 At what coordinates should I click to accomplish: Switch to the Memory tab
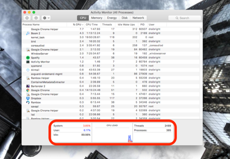[x=97, y=18]
